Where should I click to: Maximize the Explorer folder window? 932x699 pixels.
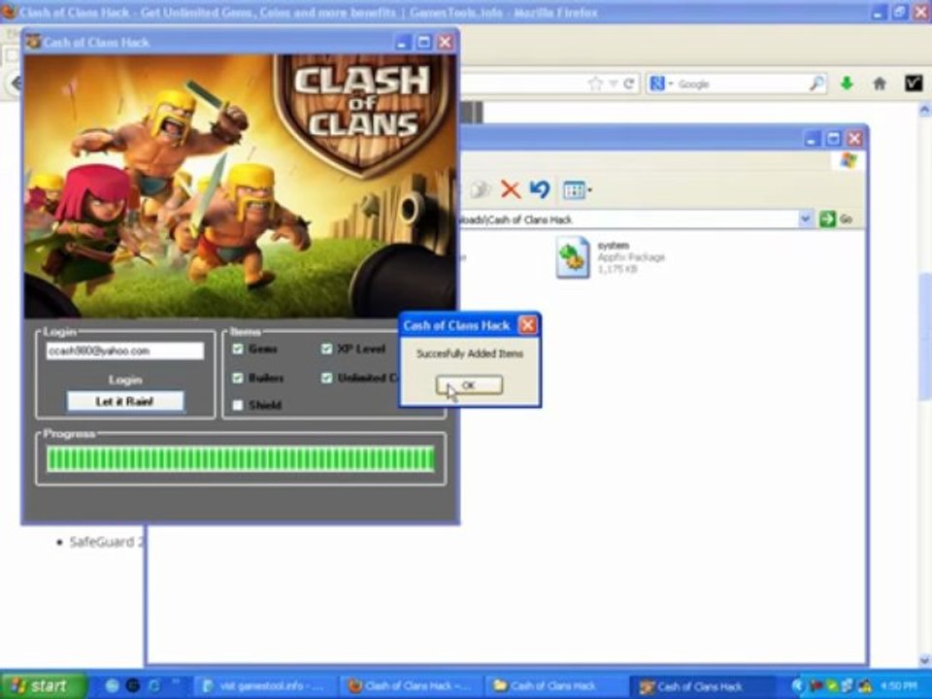coord(833,139)
